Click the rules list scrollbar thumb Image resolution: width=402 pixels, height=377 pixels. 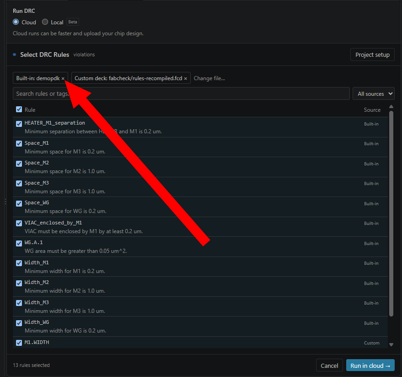[391, 213]
